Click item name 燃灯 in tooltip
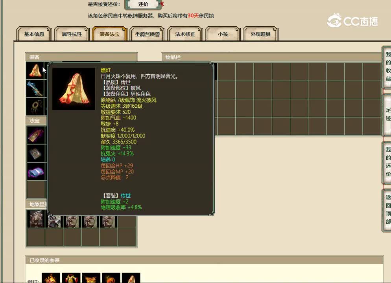This screenshot has width=391, height=283. [105, 70]
